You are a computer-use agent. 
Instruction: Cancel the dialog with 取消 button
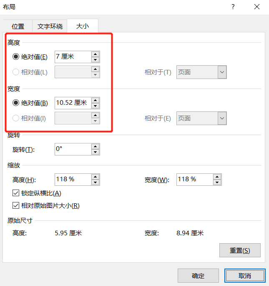click(245, 276)
